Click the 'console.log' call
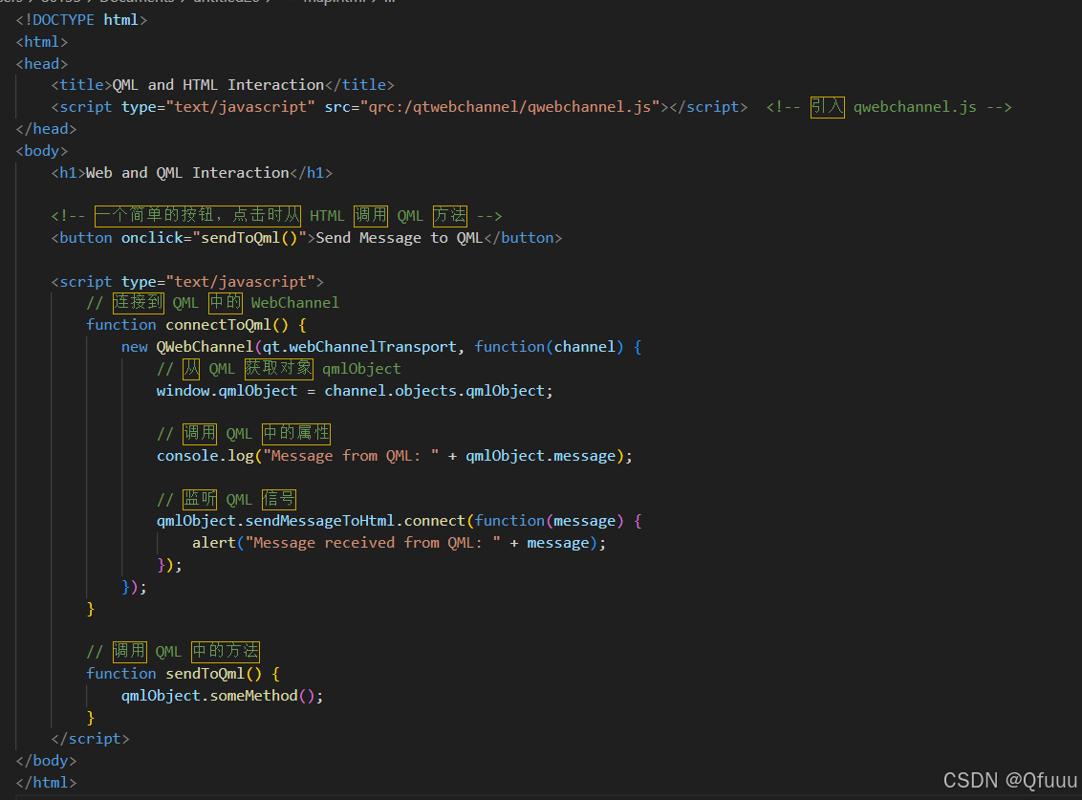Viewport: 1082px width, 800px height. pos(205,456)
